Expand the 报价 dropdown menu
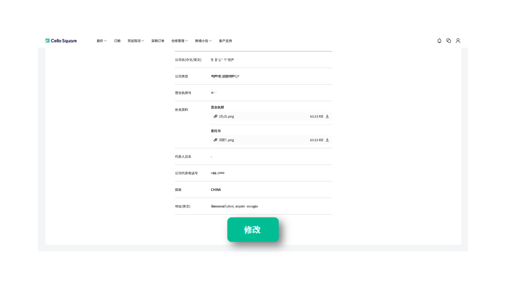This screenshot has width=506, height=285. 101,40
